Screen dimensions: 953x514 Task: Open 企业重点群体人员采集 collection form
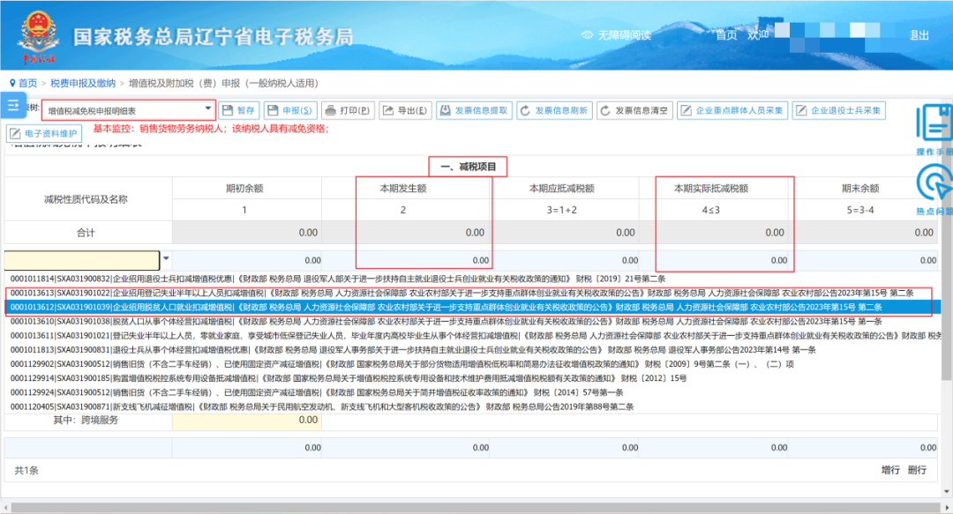(732, 110)
